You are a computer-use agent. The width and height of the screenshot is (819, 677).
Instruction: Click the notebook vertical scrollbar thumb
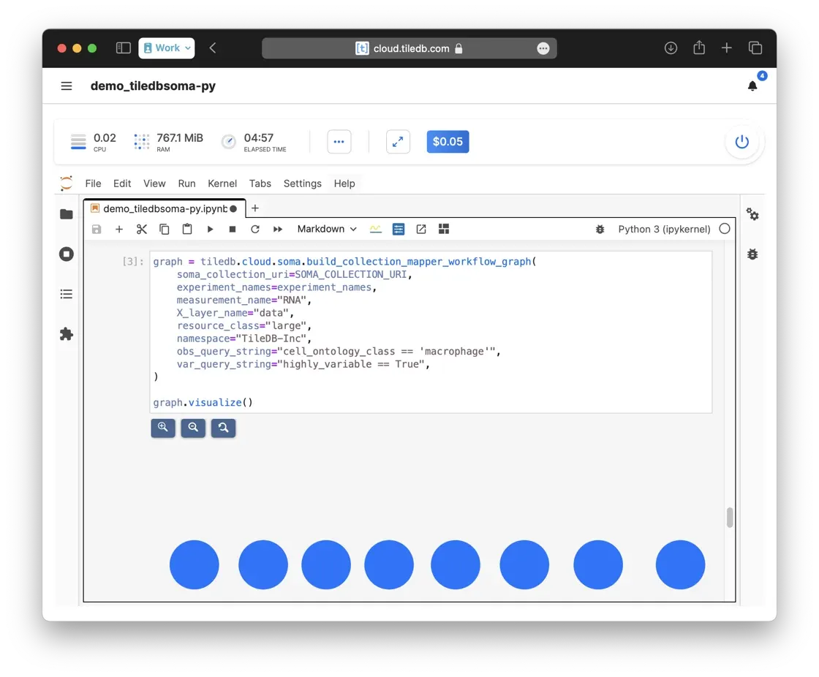[730, 518]
